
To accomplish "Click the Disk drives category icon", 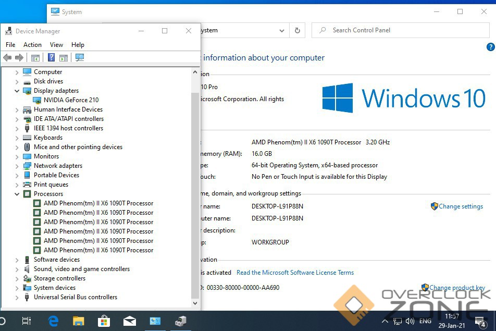I will [27, 81].
